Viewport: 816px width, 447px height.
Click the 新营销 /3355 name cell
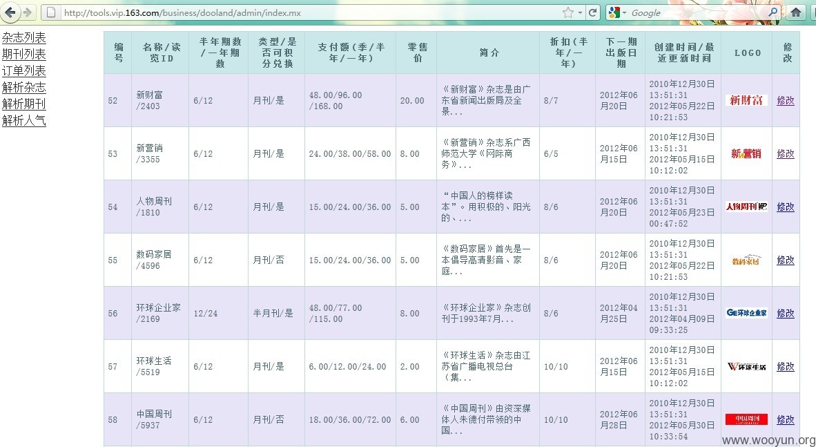click(160, 153)
